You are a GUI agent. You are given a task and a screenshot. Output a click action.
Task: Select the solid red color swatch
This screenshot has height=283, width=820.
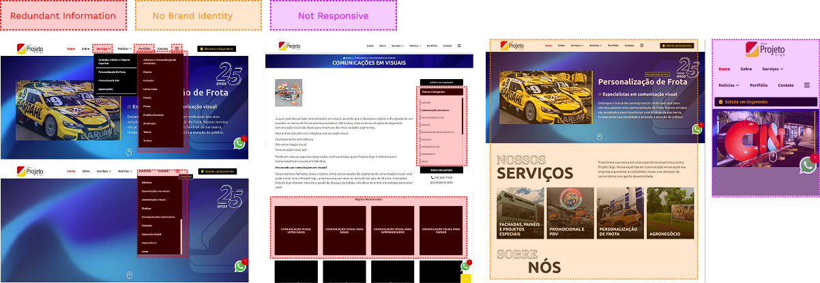click(63, 15)
